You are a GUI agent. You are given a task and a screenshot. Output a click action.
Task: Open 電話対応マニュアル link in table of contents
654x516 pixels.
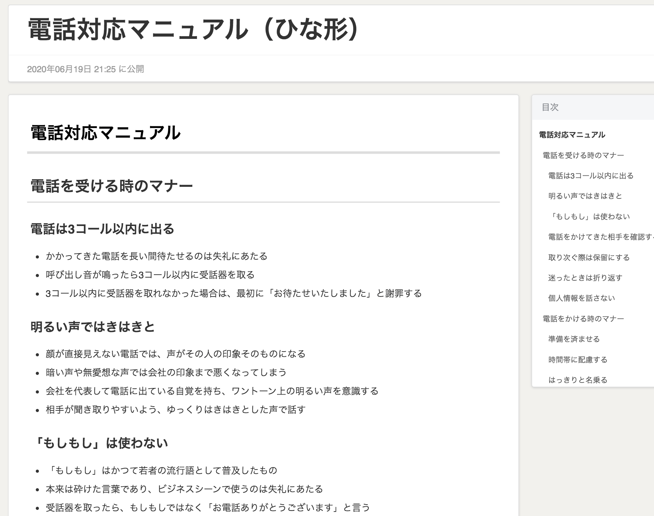coord(572,135)
